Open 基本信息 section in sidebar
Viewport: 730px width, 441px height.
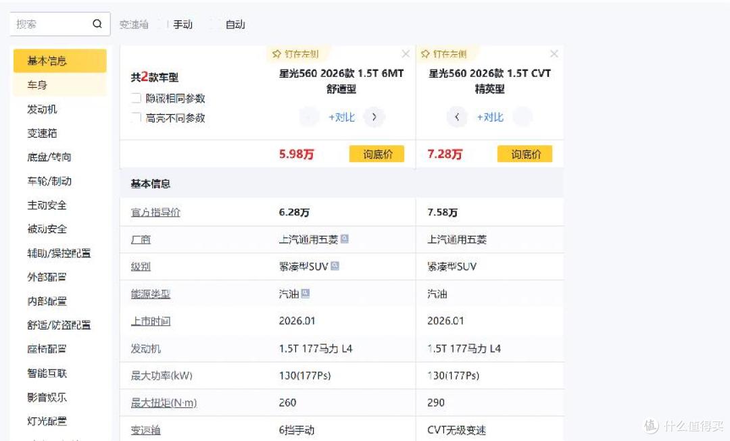(x=60, y=61)
